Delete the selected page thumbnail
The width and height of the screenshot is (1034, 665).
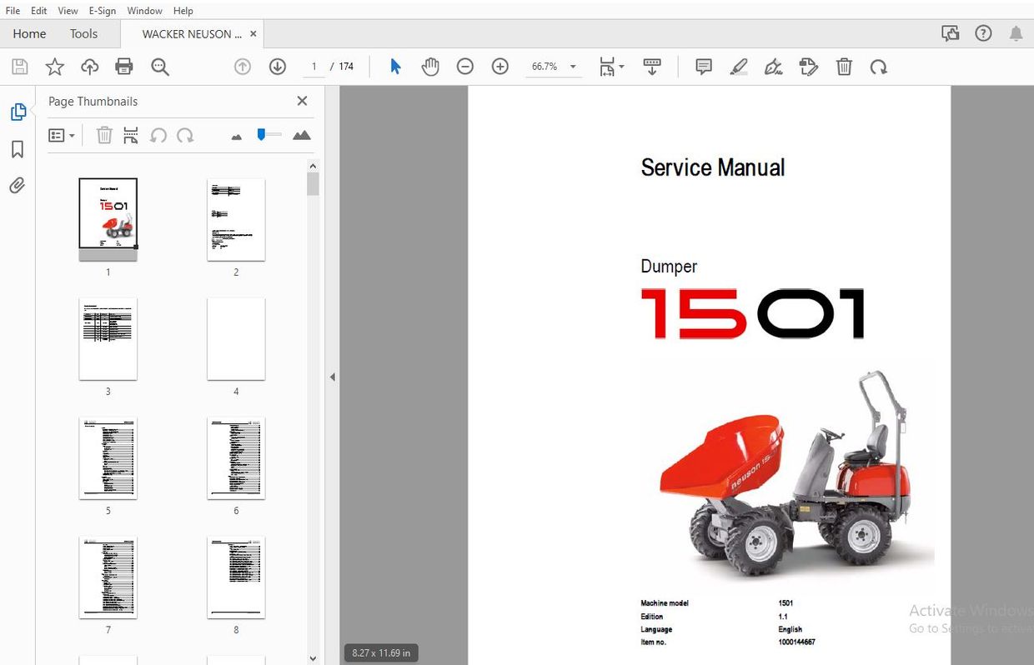(104, 134)
